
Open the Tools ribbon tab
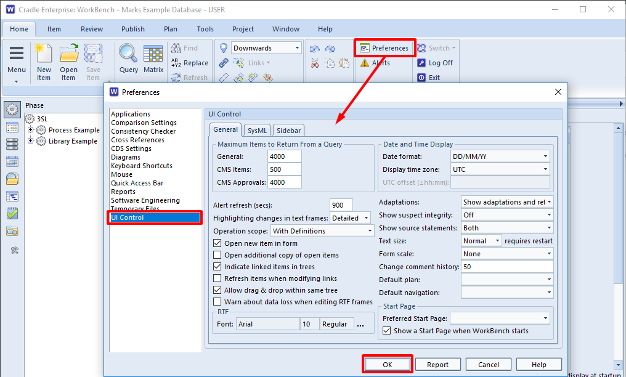point(205,29)
